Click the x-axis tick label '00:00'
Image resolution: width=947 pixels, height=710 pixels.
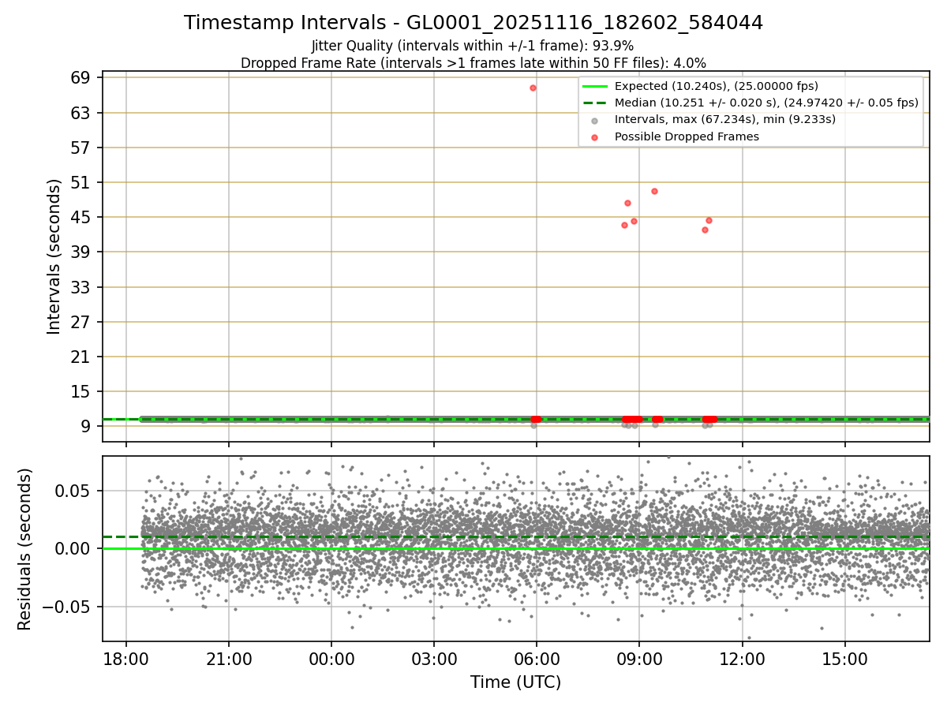coord(331,659)
